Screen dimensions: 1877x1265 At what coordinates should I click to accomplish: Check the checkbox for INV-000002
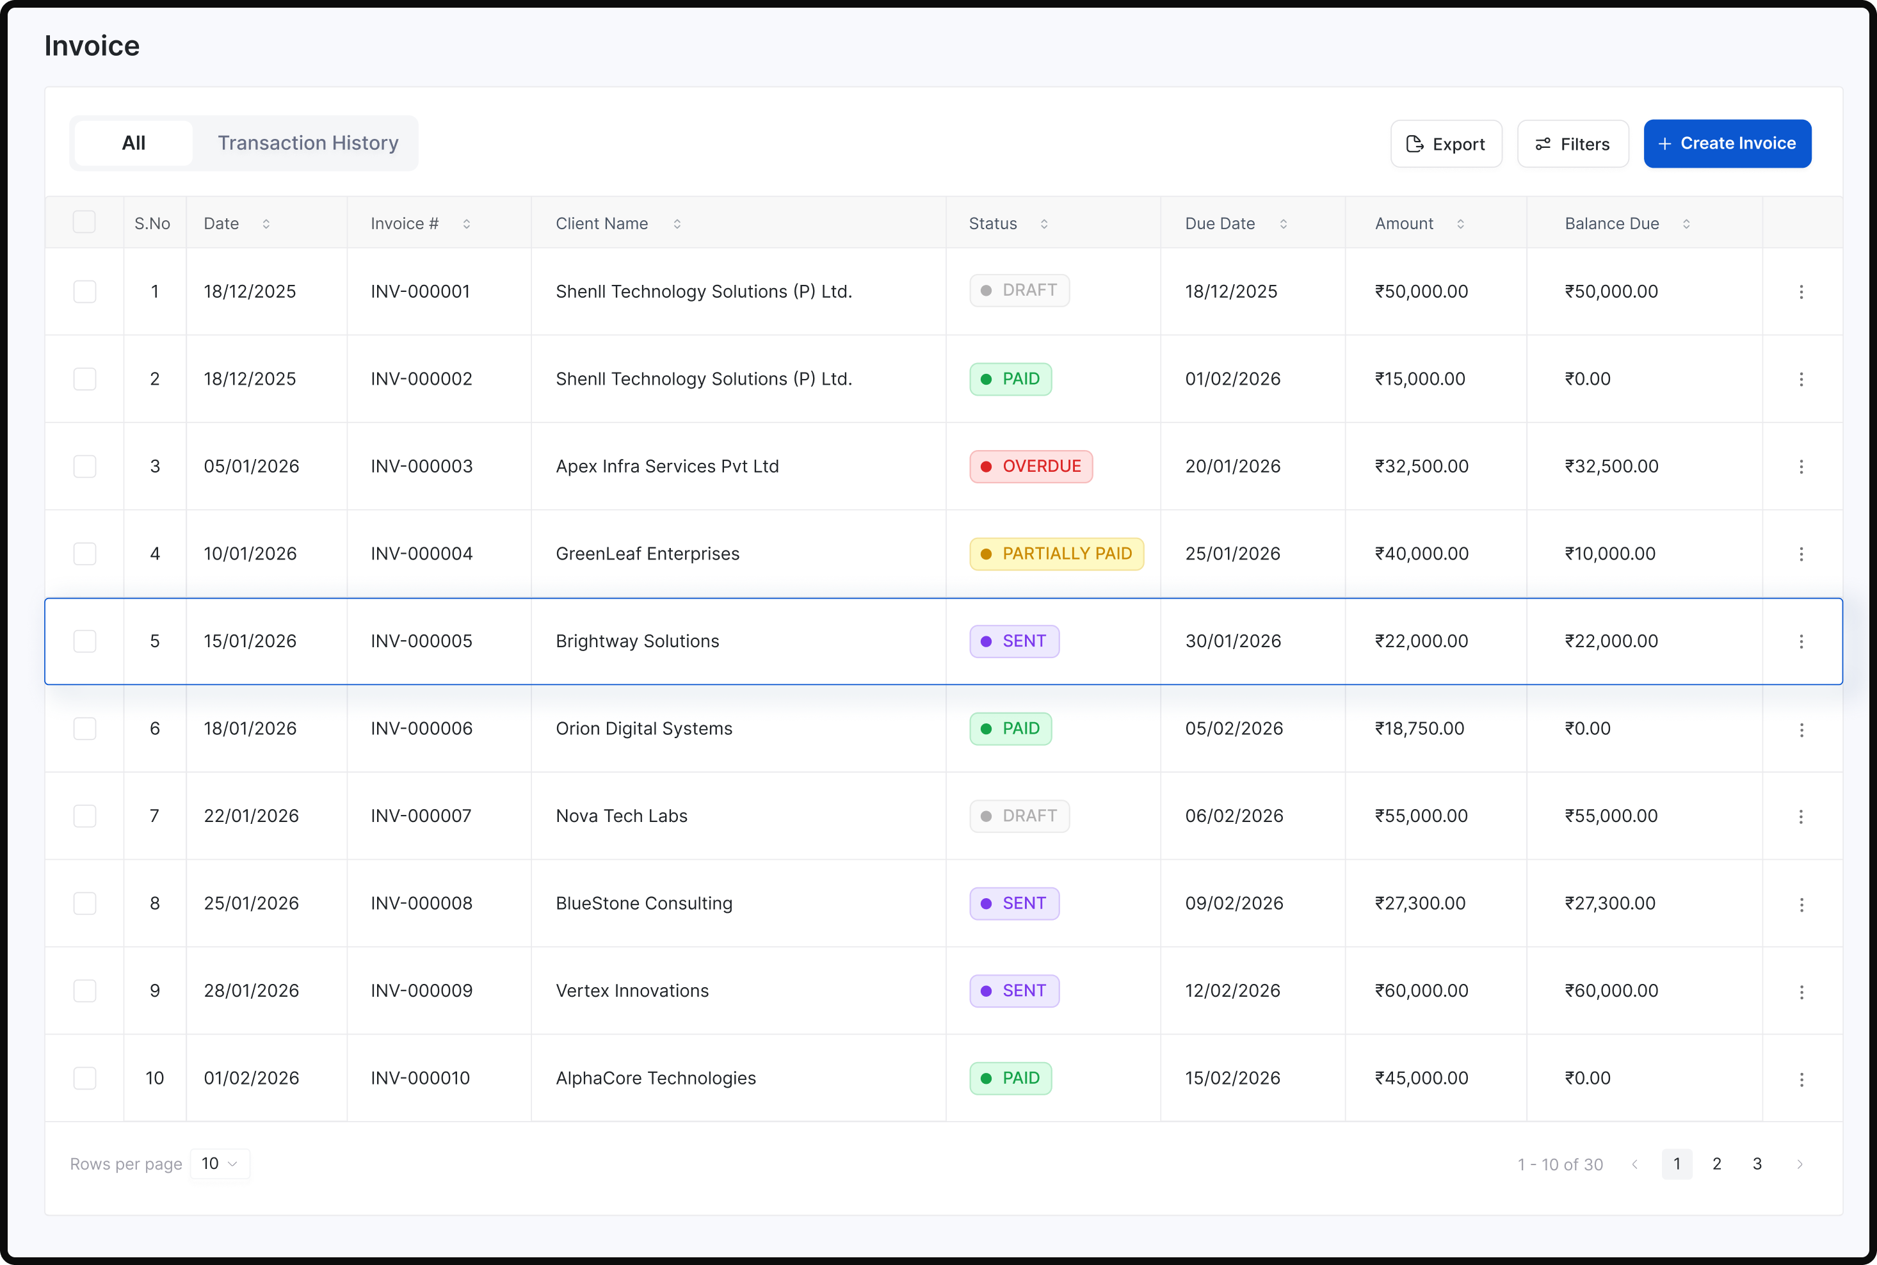tap(84, 378)
